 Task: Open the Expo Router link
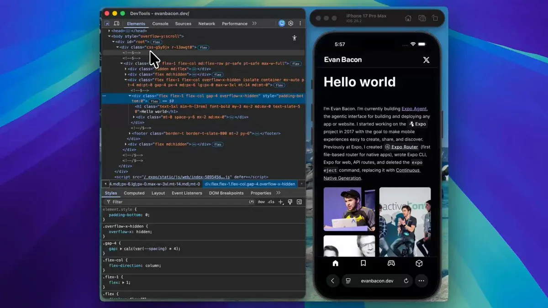click(x=401, y=147)
